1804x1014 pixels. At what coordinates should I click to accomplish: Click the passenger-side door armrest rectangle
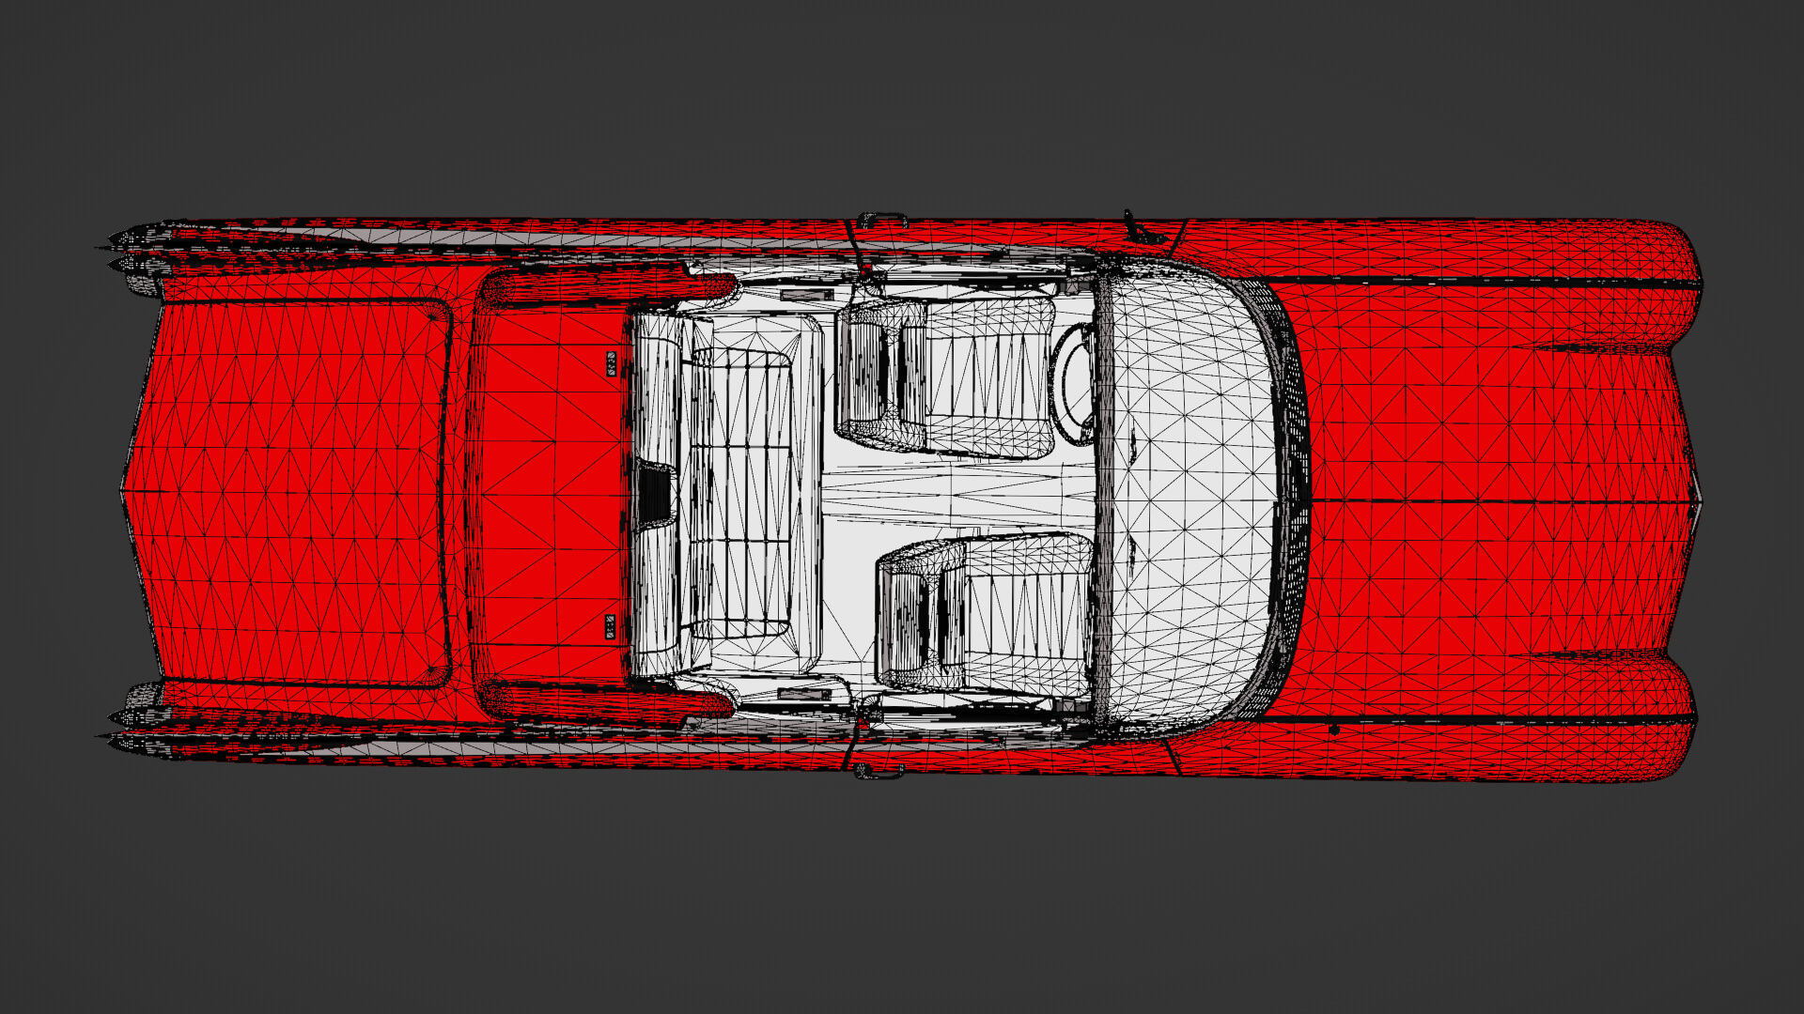click(804, 694)
